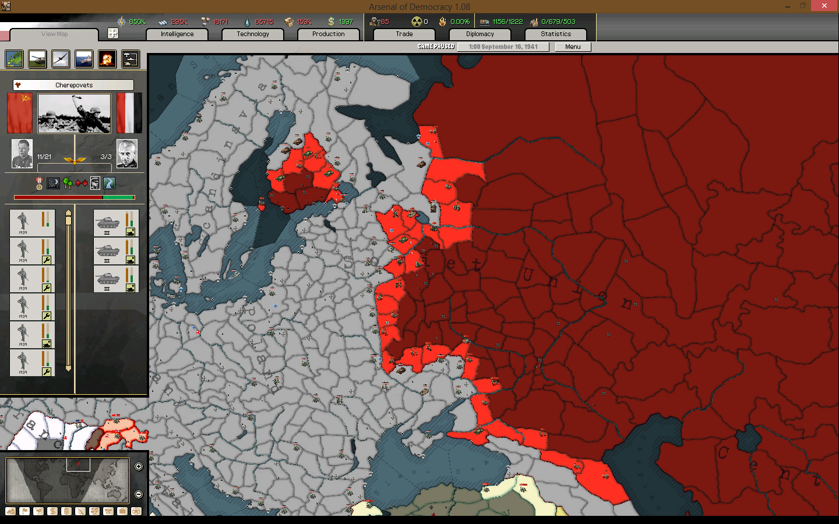The width and height of the screenshot is (839, 524).
Task: Click the unit list scrollbar up arrow
Action: click(x=68, y=213)
